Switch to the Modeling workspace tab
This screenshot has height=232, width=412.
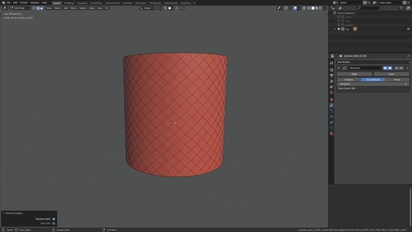(69, 3)
